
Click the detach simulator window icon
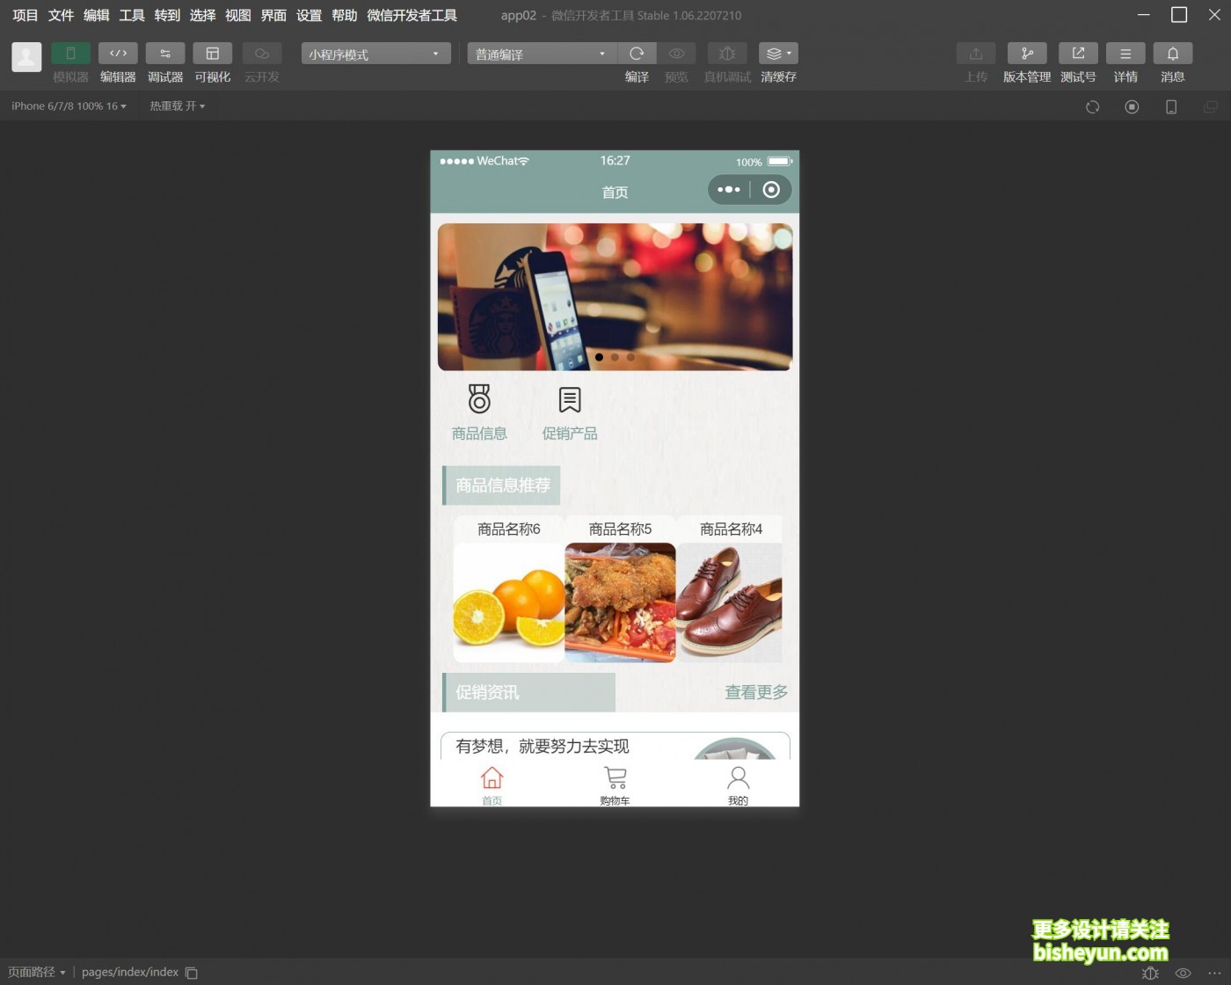click(x=1211, y=107)
